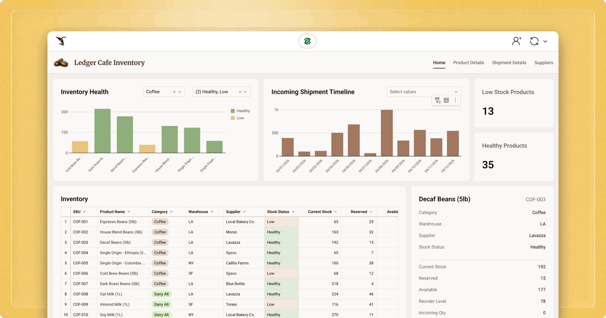
Task: Open the Supplier column header dropdown
Action: 244,211
